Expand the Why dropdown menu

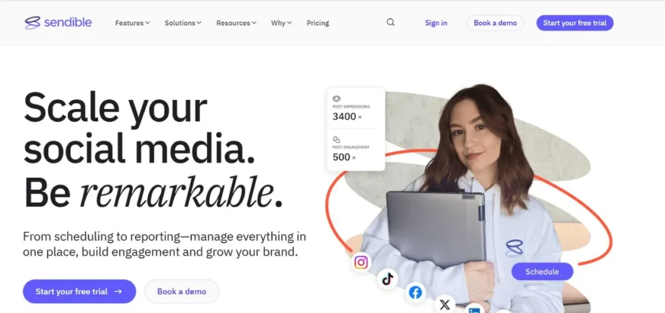(x=281, y=23)
